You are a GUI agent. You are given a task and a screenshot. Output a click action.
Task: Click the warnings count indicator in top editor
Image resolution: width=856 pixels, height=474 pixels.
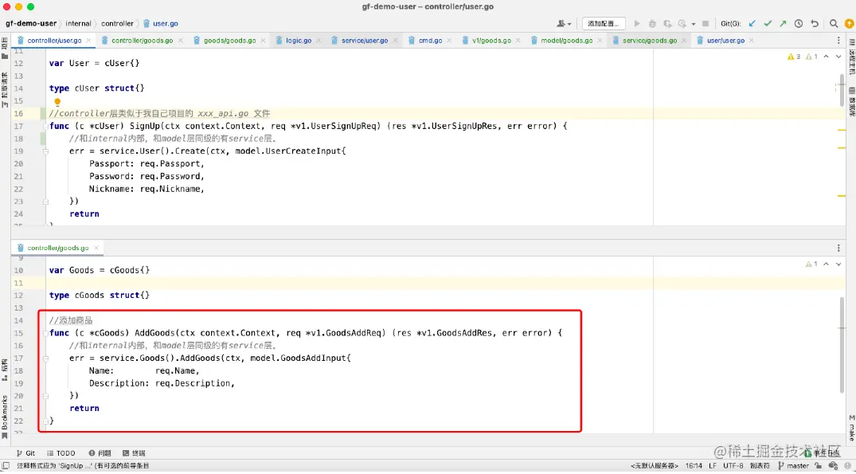(x=795, y=57)
